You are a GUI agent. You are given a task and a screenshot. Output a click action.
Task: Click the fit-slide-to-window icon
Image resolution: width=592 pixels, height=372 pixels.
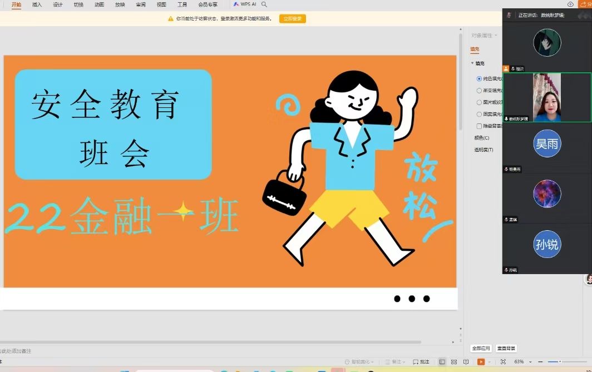(503, 362)
